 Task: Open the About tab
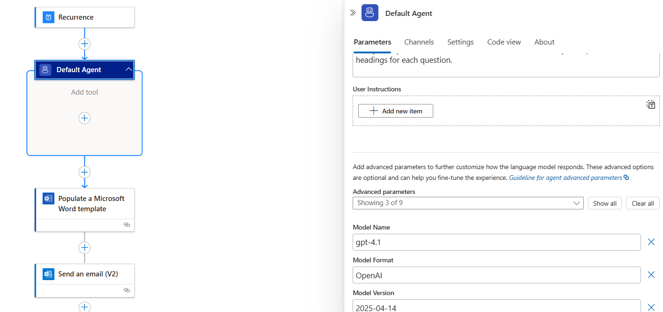(544, 42)
